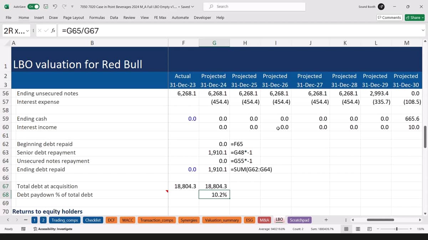Toggle the AutoSave switch
Viewport: 428px width, 240px height.
[34, 6]
